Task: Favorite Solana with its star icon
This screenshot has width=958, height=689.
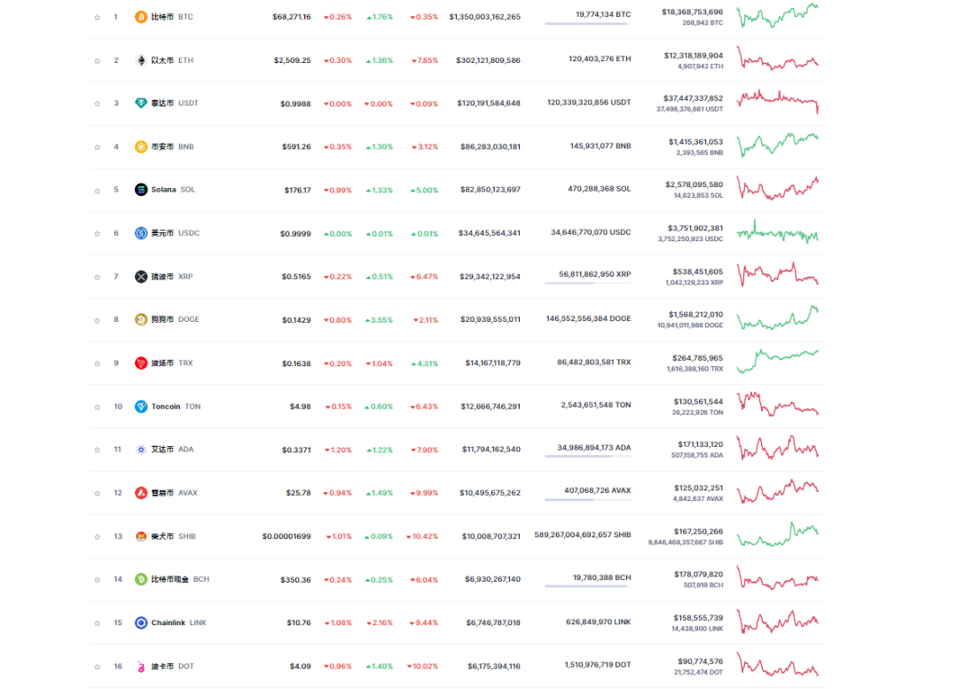Action: point(98,190)
